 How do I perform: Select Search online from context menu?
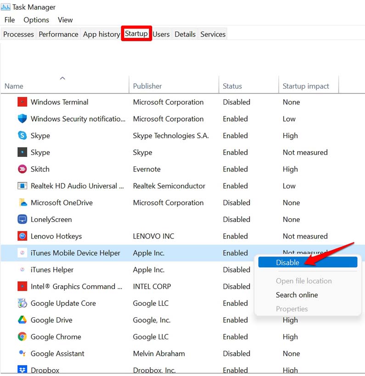pyautogui.click(x=297, y=295)
